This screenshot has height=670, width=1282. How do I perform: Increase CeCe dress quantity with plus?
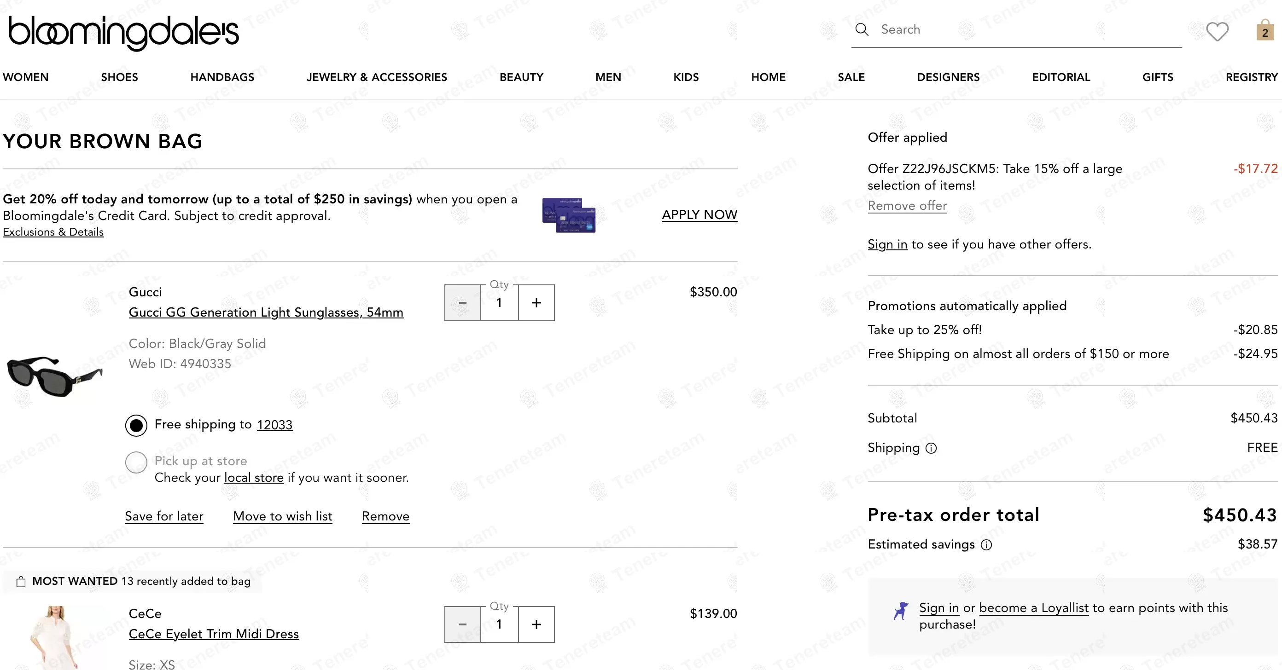click(536, 624)
